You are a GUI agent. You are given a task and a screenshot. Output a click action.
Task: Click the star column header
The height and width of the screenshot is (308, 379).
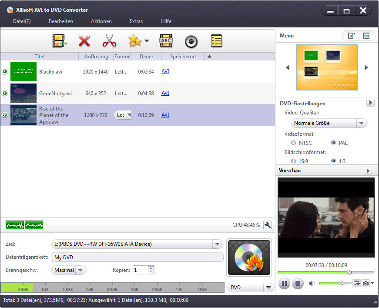pyautogui.click(x=209, y=57)
